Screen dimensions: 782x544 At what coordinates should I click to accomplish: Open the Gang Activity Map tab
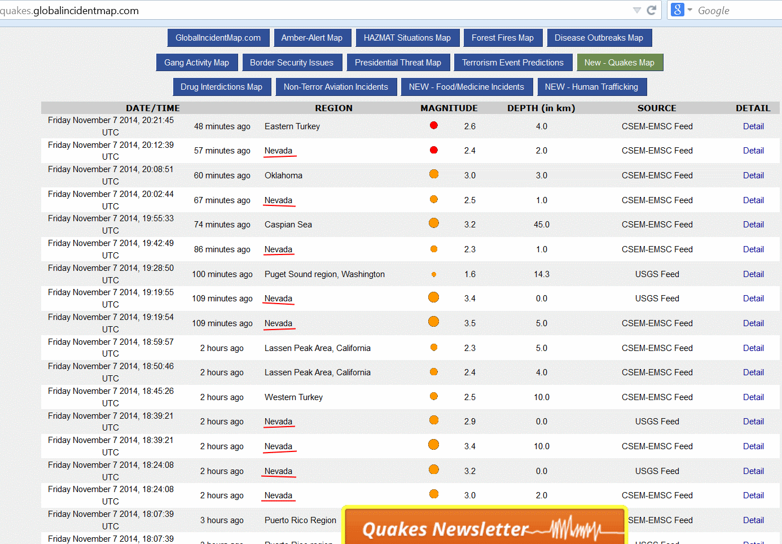tap(197, 63)
